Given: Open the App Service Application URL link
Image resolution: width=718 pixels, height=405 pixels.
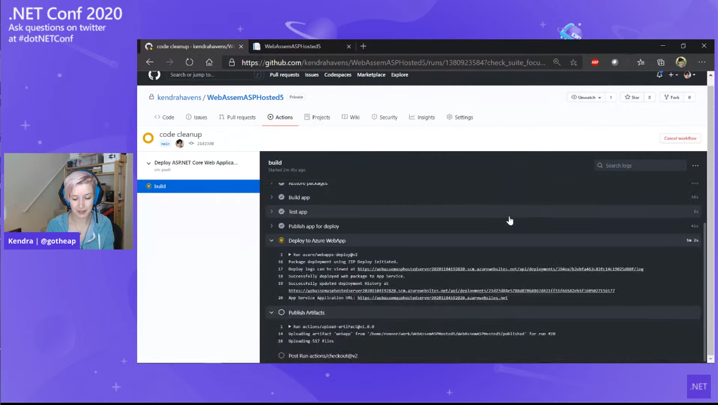Looking at the screenshot, I should pyautogui.click(x=432, y=298).
